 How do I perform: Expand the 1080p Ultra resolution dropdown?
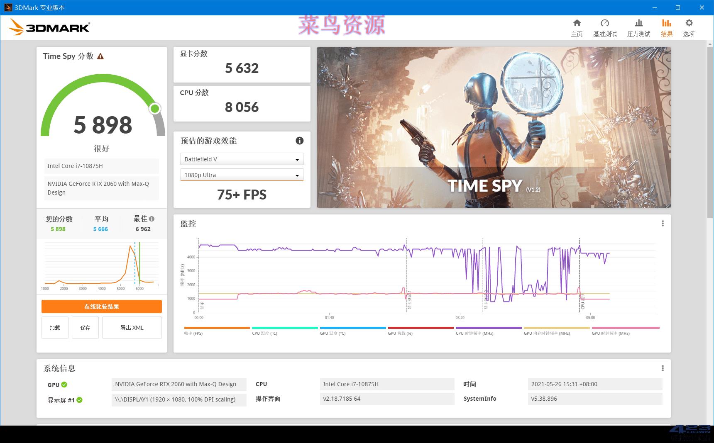242,175
